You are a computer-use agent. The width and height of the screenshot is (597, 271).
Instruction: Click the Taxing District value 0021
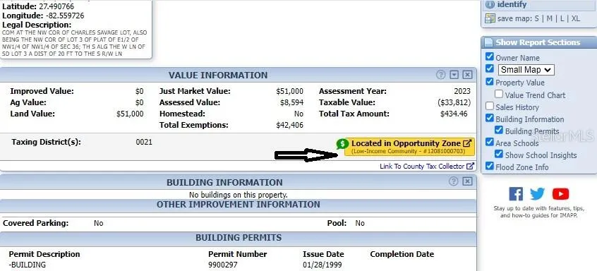click(144, 142)
